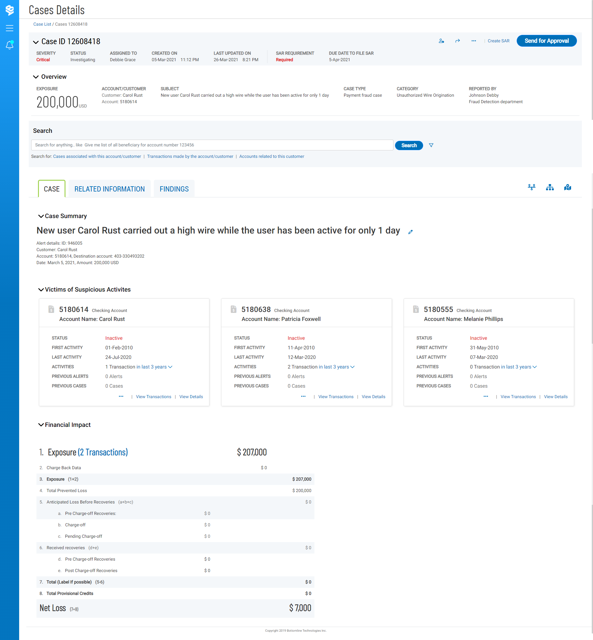Click into the search text field
The width and height of the screenshot is (593, 640).
pos(212,145)
